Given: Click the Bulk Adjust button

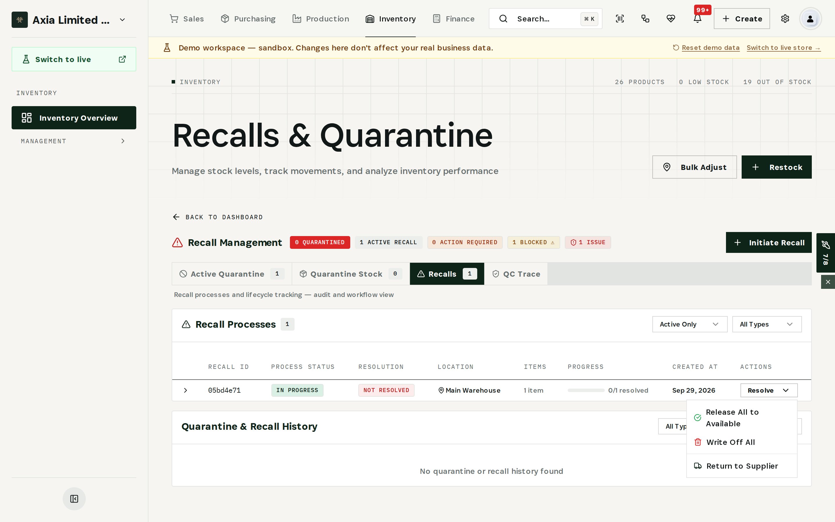Looking at the screenshot, I should [x=694, y=167].
